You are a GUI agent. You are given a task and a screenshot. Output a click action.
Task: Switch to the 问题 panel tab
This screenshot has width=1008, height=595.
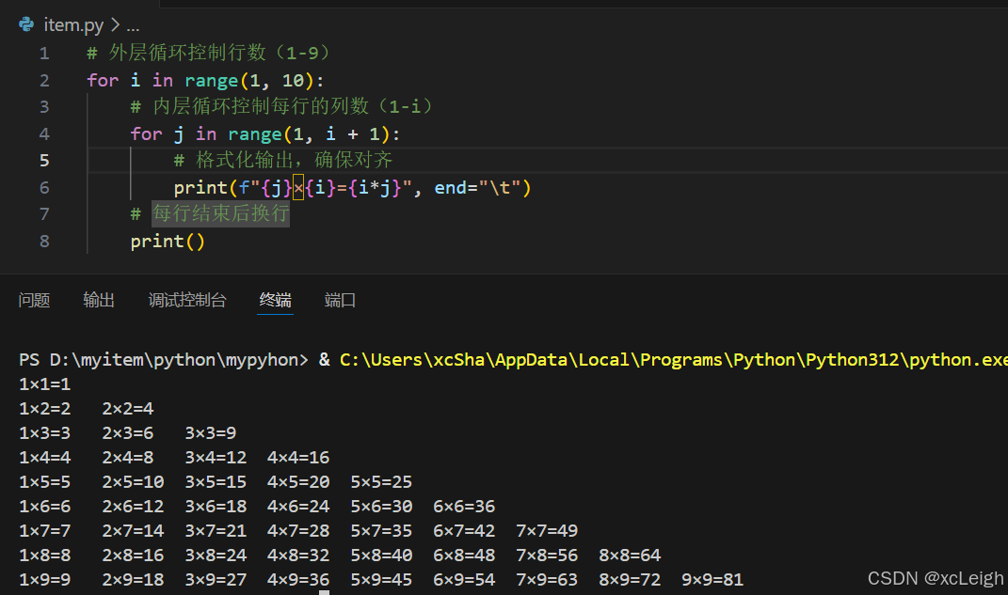[34, 300]
